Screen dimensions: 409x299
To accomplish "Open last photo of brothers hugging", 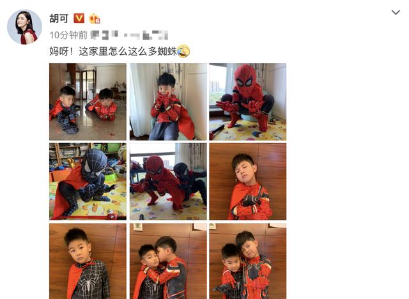I will 247,261.
